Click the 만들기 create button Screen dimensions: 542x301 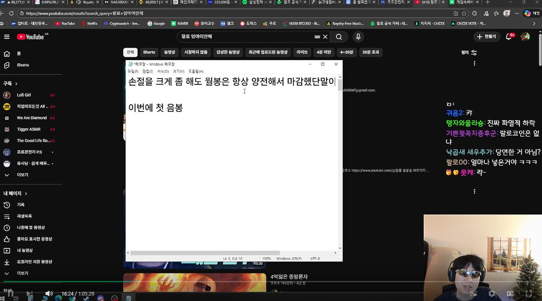(x=486, y=37)
